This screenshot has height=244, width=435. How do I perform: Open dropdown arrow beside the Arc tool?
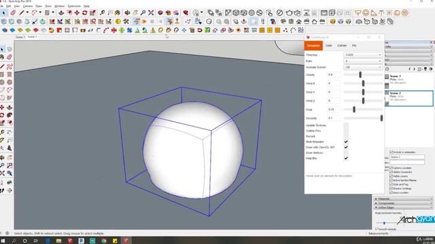[40, 12]
